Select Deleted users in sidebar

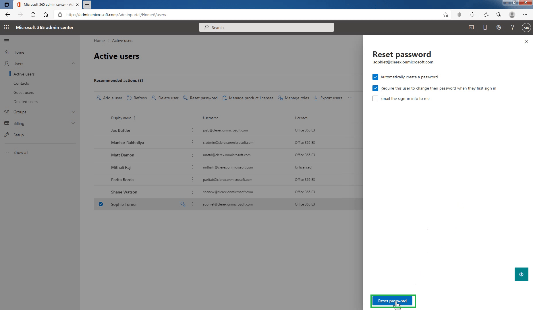pyautogui.click(x=26, y=101)
